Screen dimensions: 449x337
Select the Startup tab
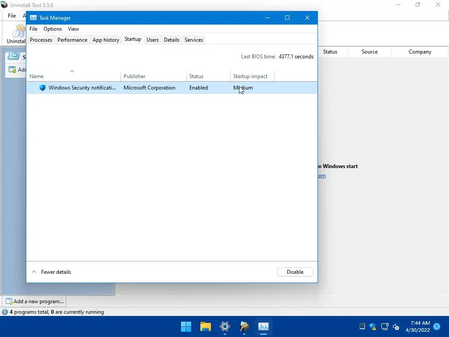click(x=132, y=39)
